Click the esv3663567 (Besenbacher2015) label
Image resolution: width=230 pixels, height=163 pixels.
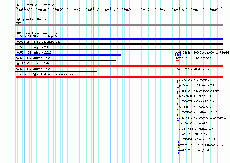tap(199, 91)
